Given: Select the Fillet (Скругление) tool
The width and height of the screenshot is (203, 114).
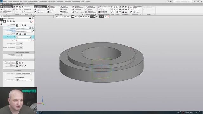Looking at the screenshot, I should click(39, 12).
